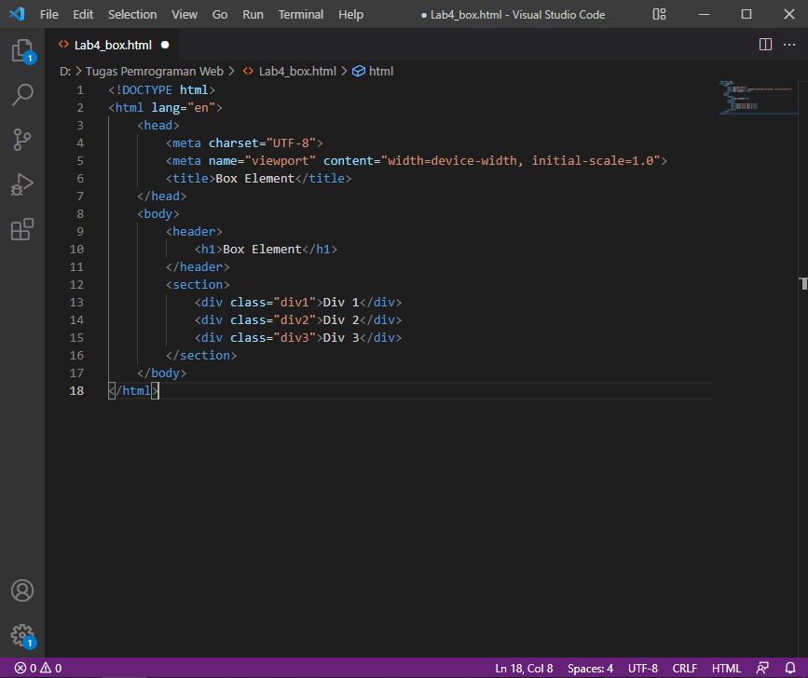Open Source Control panel icon
The width and height of the screenshot is (808, 678).
coord(23,140)
